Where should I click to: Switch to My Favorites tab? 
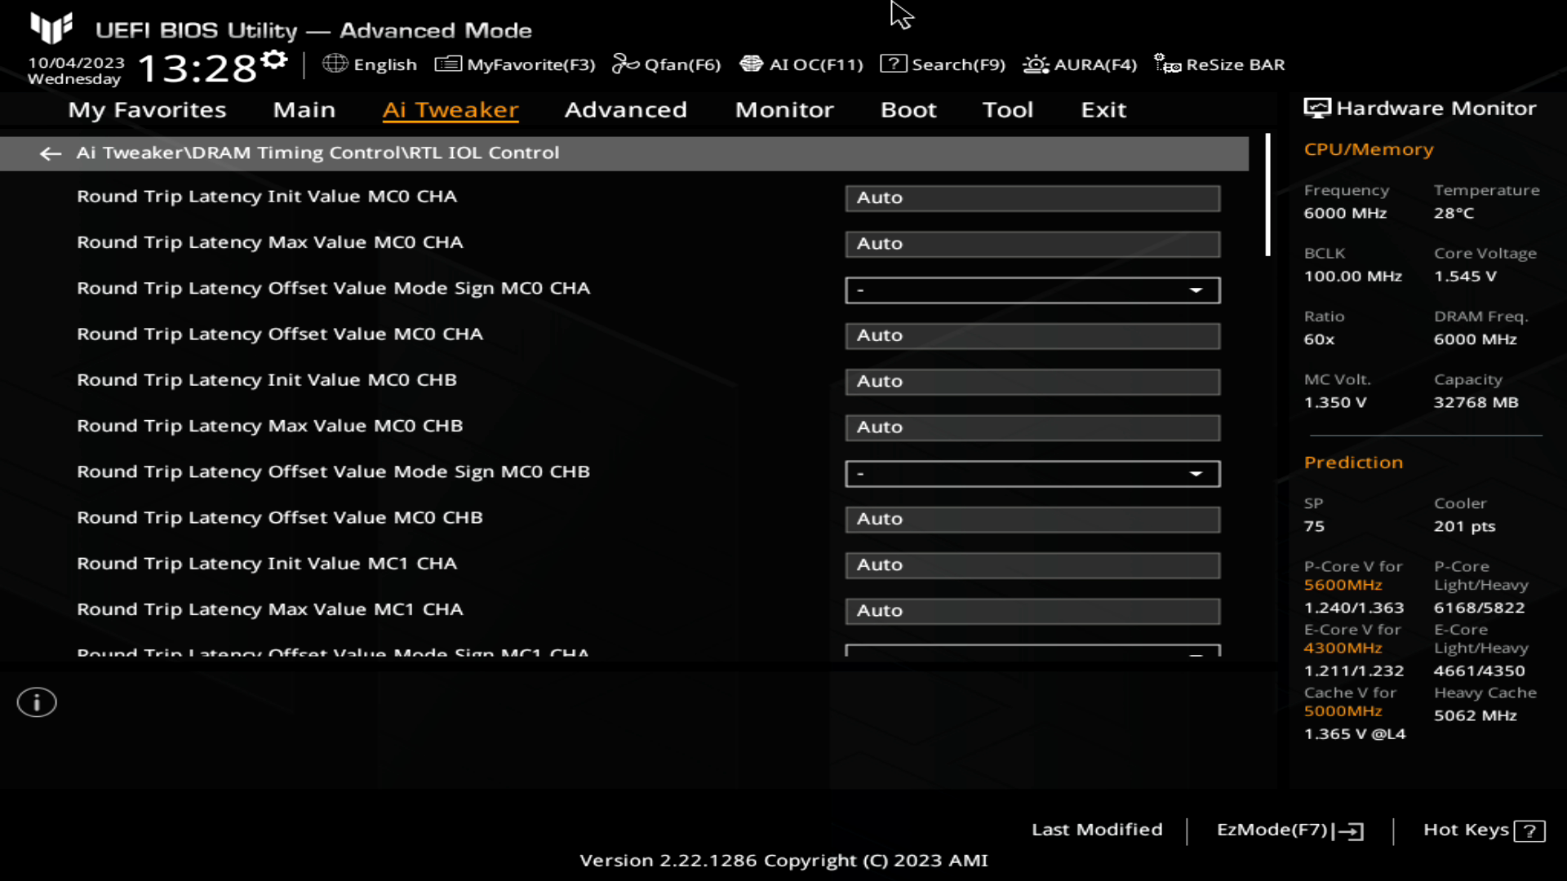[x=147, y=110]
